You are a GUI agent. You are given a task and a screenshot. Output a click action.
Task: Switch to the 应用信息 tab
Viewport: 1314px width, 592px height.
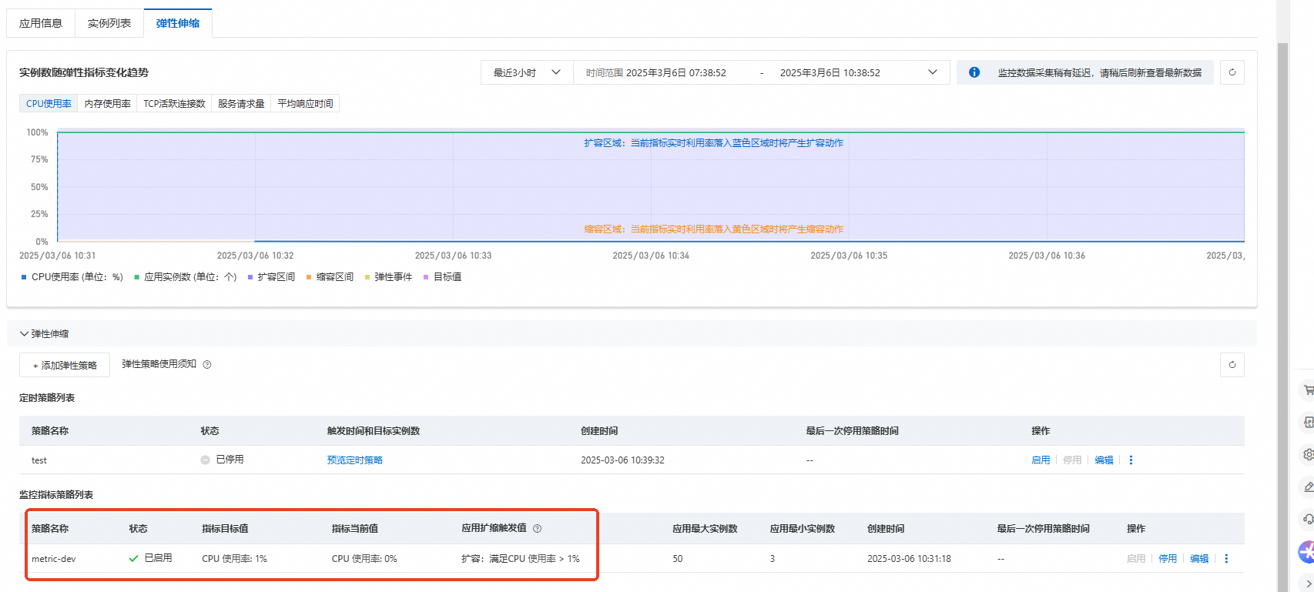(x=41, y=23)
